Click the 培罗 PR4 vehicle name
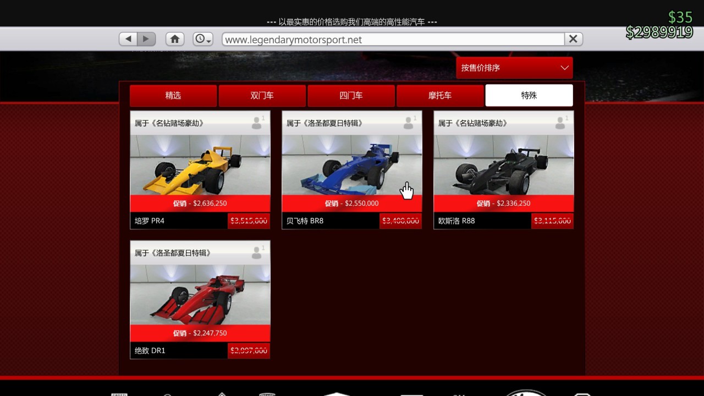The width and height of the screenshot is (704, 396). coord(150,221)
